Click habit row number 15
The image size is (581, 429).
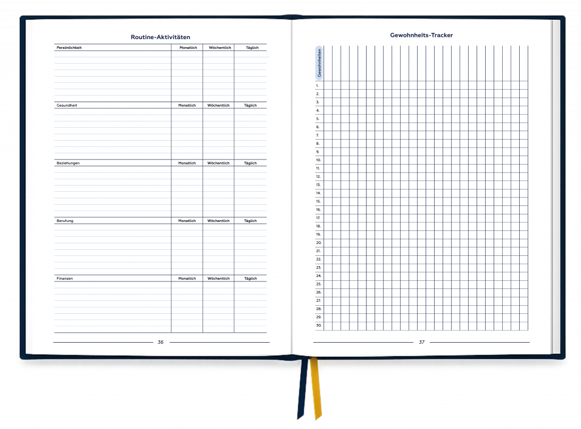318,201
